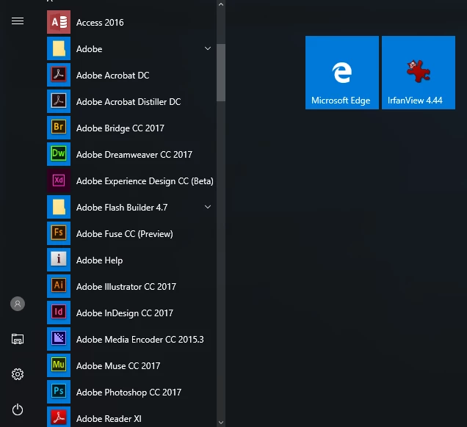467x427 pixels.
Task: Select Adobe Illustrator CC 2017 label
Action: (126, 287)
